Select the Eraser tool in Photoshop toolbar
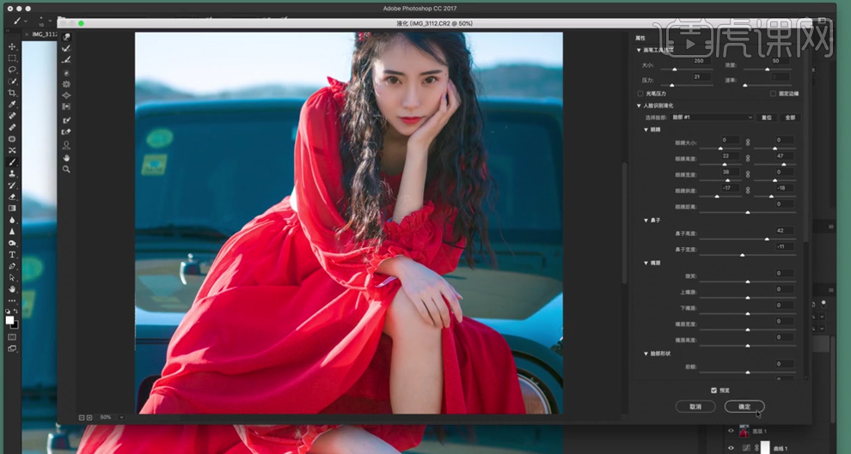 tap(12, 197)
